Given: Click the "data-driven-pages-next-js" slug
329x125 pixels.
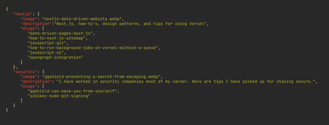Looking at the screenshot, I should point(61,33).
